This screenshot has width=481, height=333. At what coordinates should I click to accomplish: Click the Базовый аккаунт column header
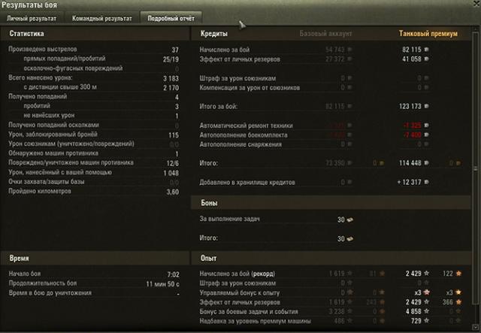pos(325,34)
